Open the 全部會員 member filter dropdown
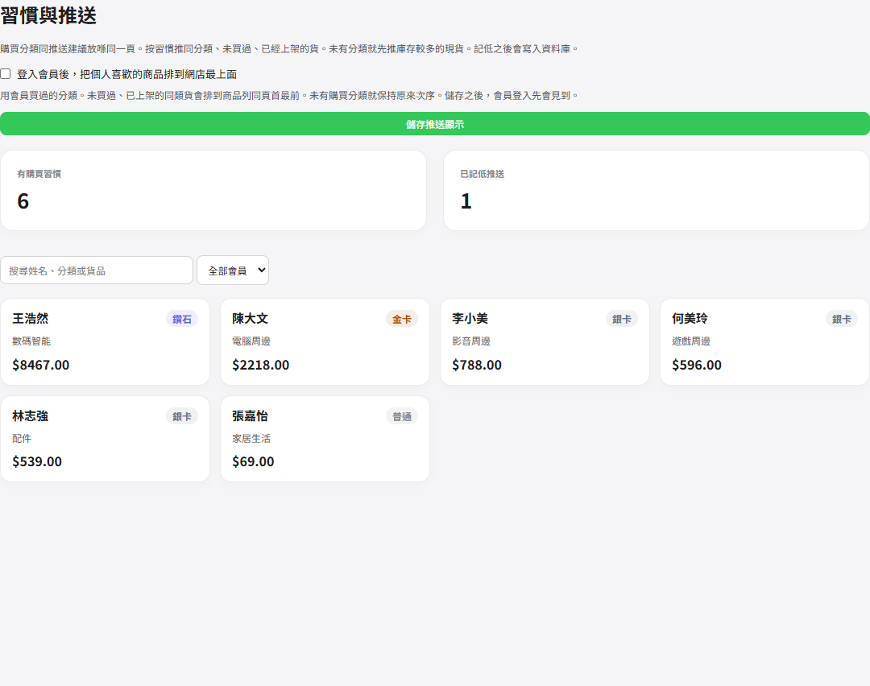Screen dimensions: 870x686 (x=233, y=270)
